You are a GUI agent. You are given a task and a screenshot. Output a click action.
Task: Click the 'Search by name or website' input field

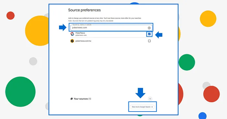click(x=111, y=28)
